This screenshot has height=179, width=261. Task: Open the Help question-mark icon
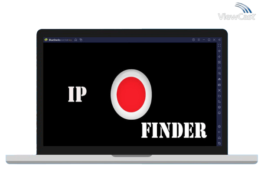pyautogui.click(x=193, y=40)
